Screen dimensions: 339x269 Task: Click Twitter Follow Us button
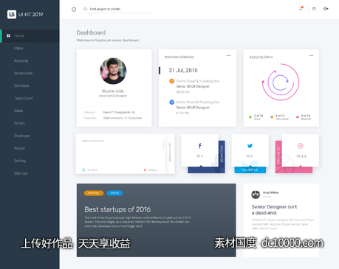[x=250, y=170]
